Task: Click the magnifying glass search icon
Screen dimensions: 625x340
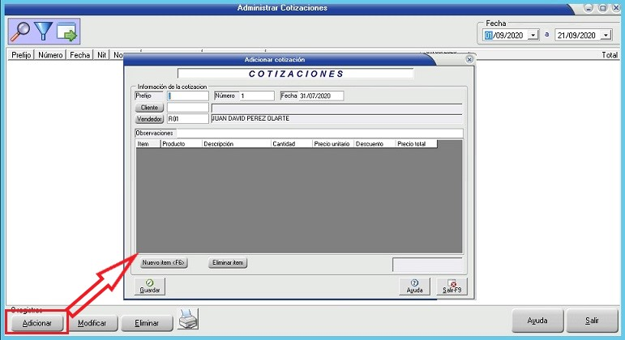Action: point(20,32)
